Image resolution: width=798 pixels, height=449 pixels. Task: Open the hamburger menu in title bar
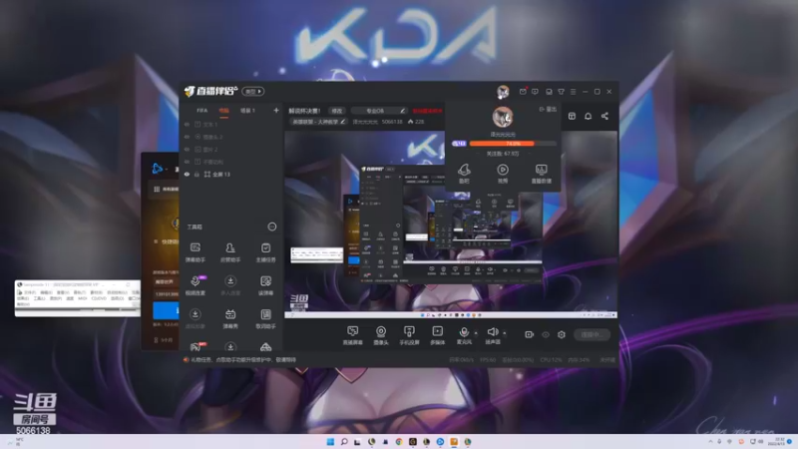point(573,92)
